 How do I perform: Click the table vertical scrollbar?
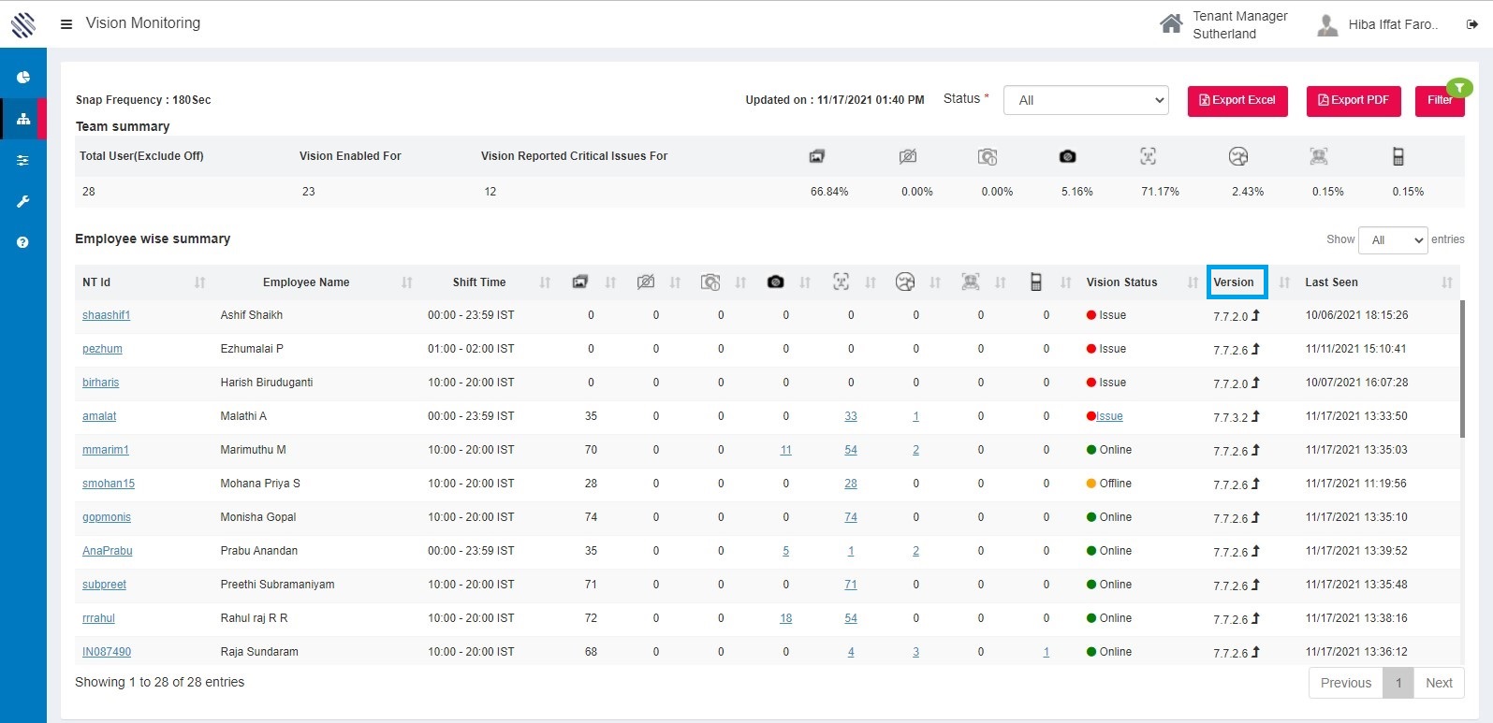pyautogui.click(x=1462, y=369)
